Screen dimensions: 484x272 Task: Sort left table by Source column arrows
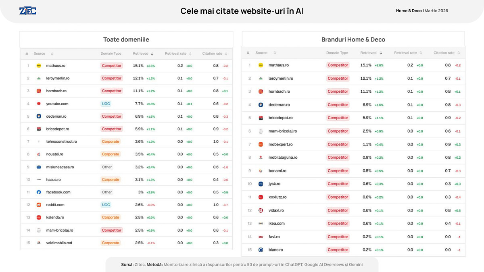[x=52, y=54]
